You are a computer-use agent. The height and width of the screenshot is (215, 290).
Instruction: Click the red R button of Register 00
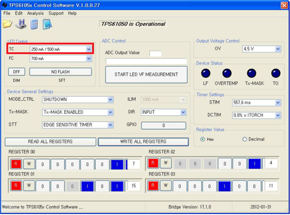point(16,164)
